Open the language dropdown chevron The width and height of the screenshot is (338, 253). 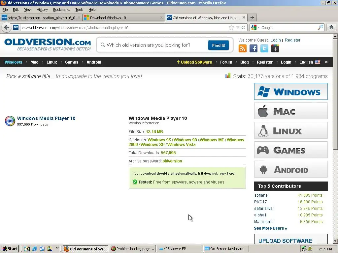tap(326, 62)
